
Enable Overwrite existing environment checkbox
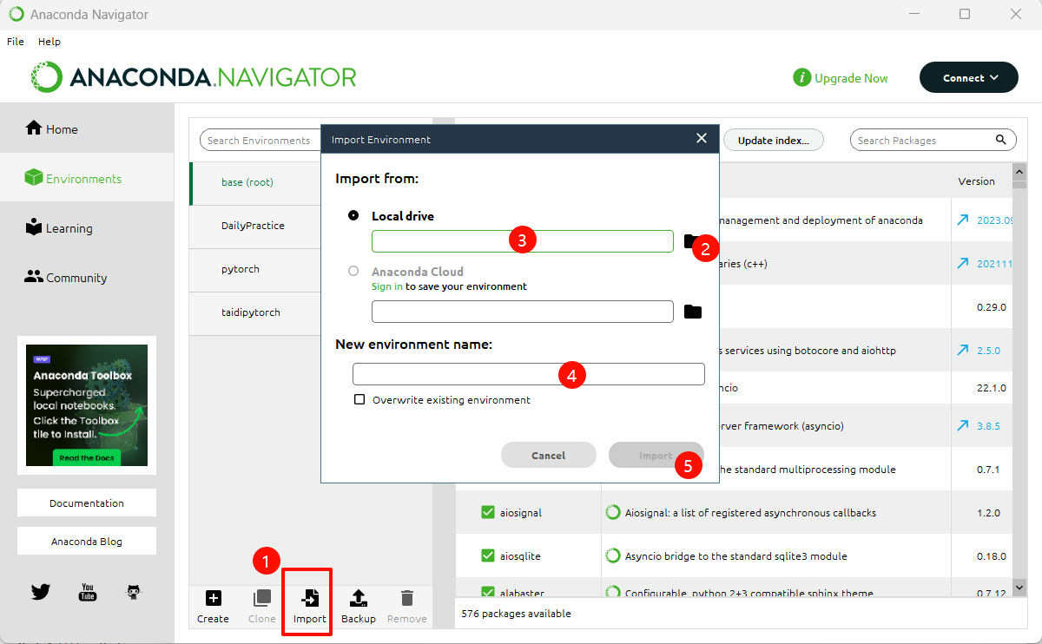[359, 400]
